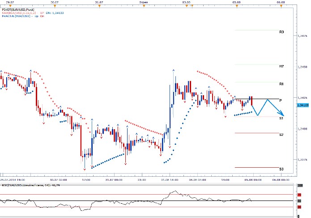This screenshot has height=218, width=311.
Task: Click the S1 support level label
Action: 281,118
